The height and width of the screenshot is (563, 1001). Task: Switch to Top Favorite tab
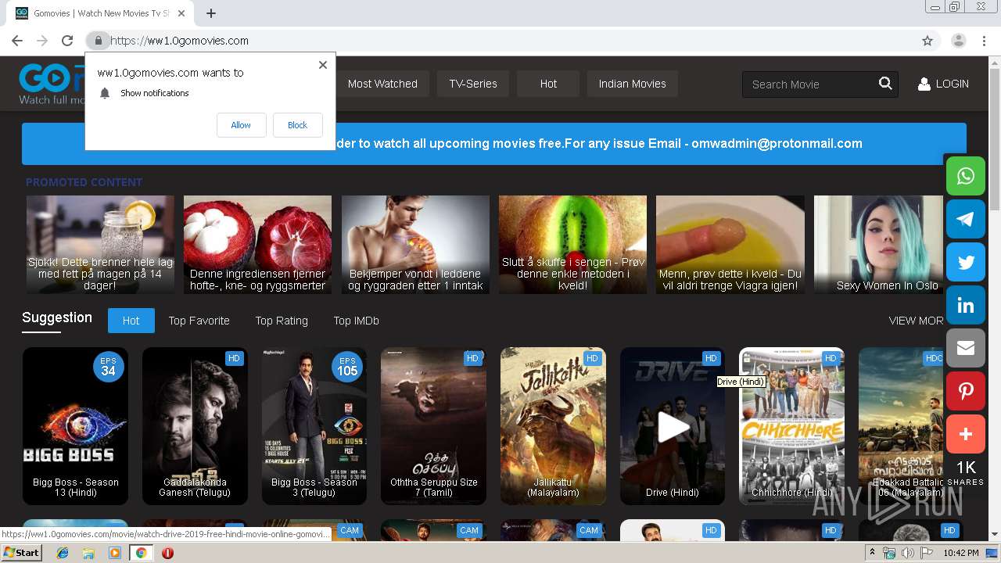199,321
